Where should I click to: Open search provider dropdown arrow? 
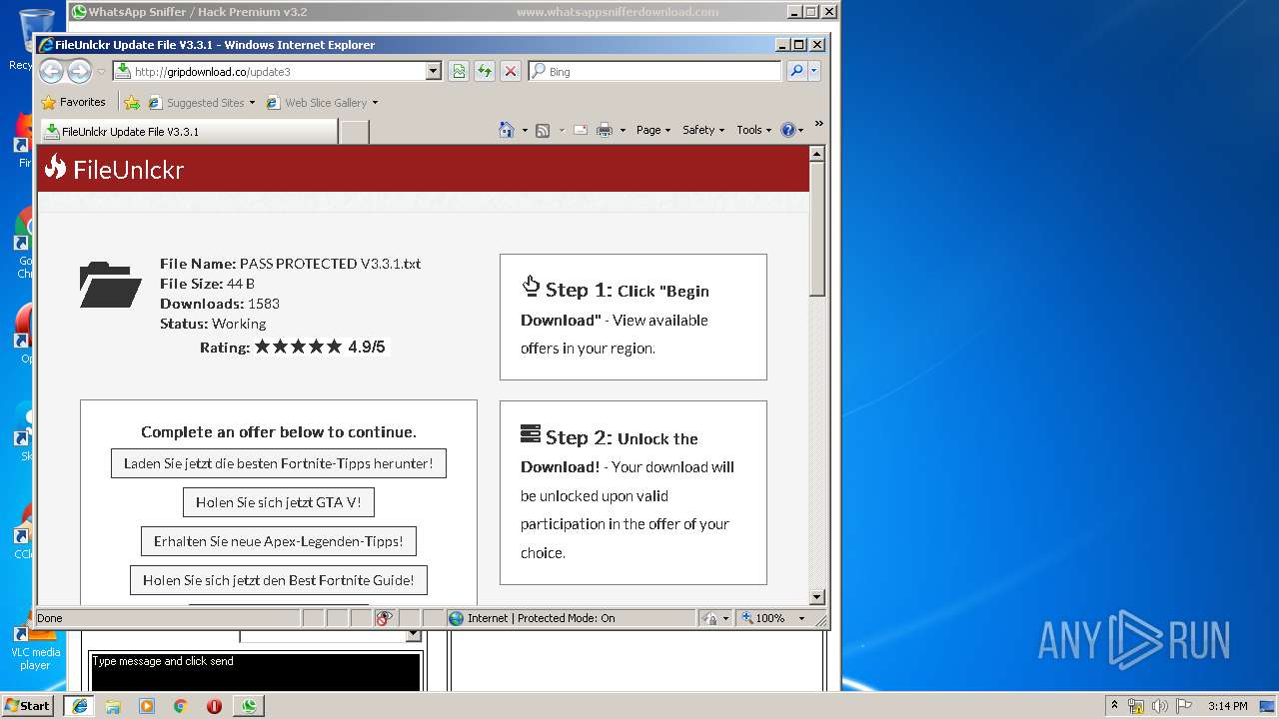tap(814, 71)
